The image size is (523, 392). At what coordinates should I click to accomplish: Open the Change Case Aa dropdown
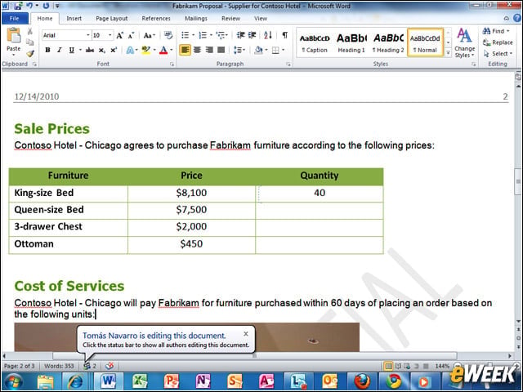149,35
